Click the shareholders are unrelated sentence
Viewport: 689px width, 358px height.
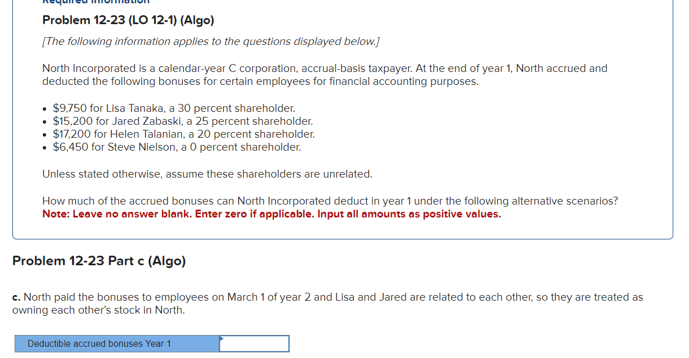[206, 174]
